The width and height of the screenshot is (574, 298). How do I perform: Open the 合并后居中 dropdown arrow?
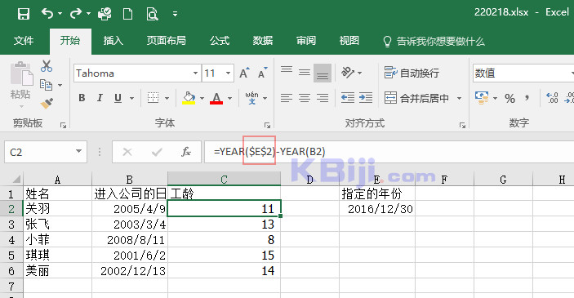pos(459,98)
